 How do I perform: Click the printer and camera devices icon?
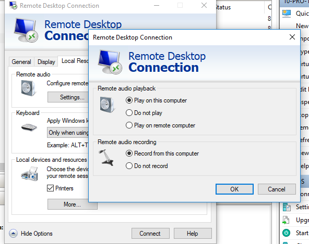pos(30,174)
